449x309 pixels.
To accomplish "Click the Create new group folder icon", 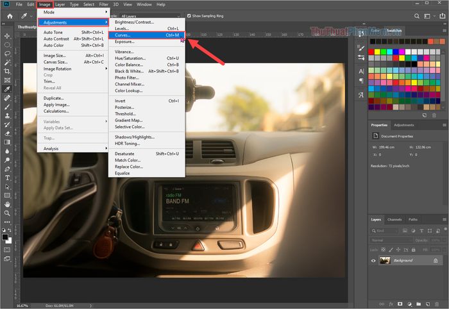I will (419, 304).
